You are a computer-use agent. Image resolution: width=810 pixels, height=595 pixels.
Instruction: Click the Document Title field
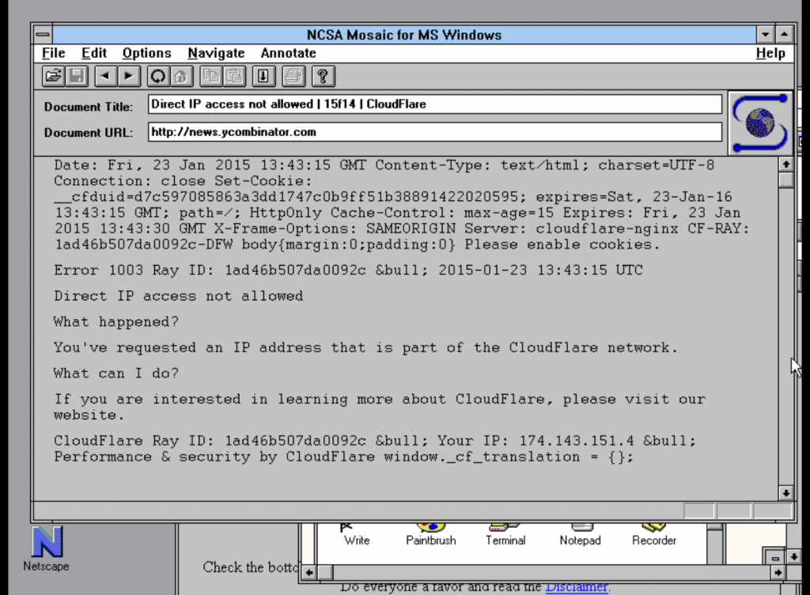pyautogui.click(x=435, y=104)
